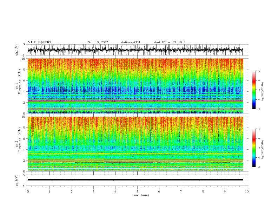Click the lower color scale bar

coord(254,148)
